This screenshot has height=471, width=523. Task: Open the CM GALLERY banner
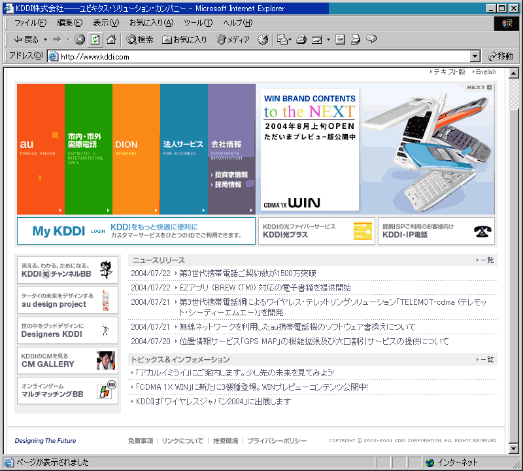(x=68, y=360)
